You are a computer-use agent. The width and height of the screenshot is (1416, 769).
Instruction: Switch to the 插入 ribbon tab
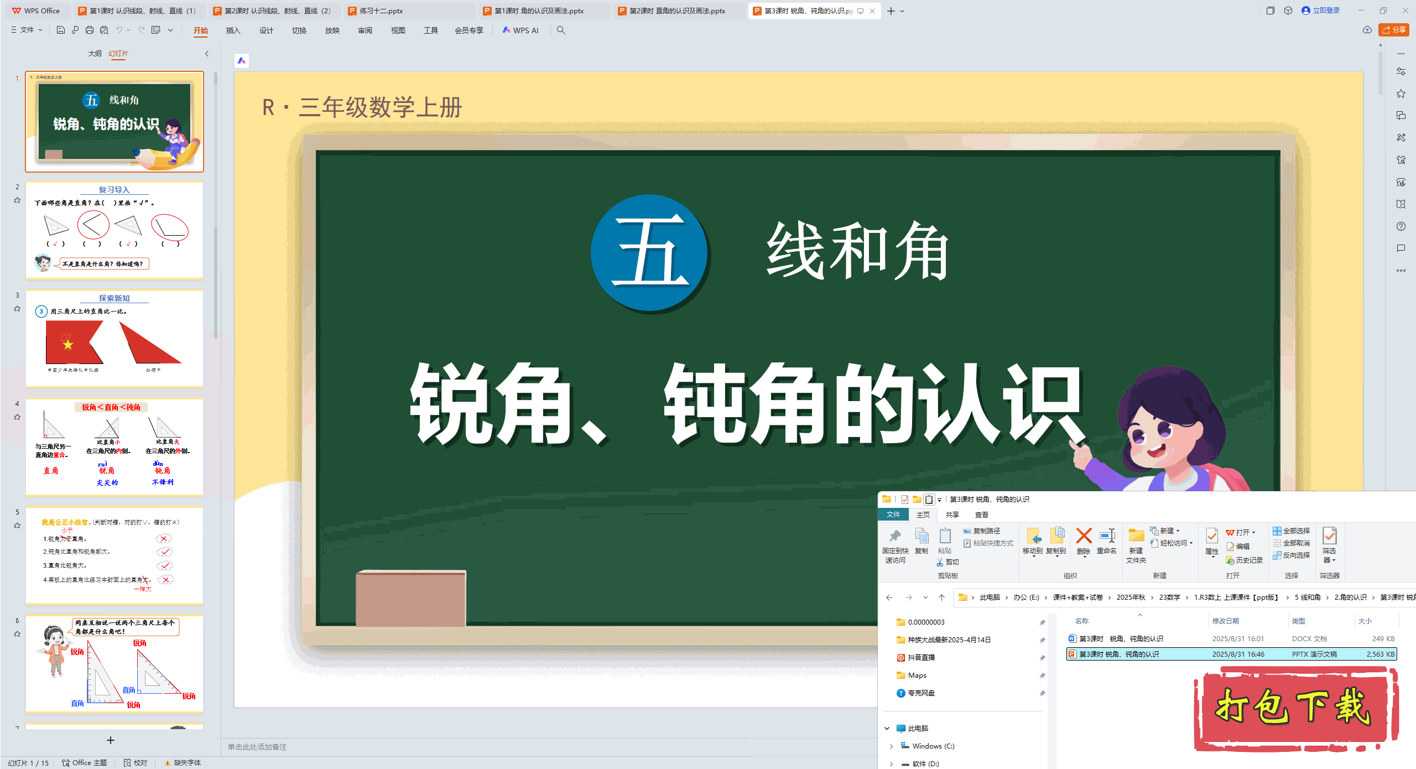pos(233,30)
